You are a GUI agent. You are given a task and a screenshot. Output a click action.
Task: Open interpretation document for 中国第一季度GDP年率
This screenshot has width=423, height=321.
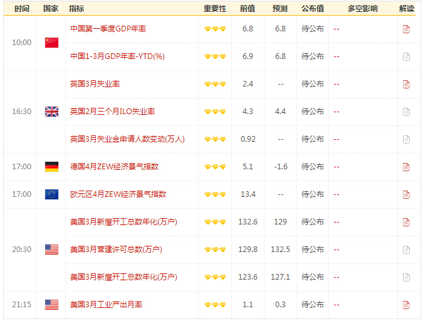tap(406, 29)
